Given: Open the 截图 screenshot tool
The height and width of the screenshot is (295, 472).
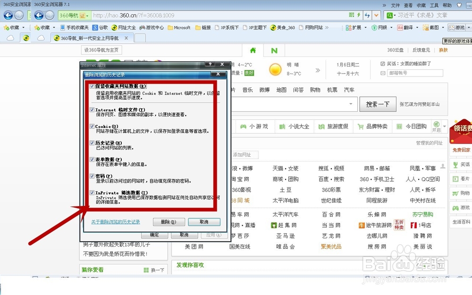Looking at the screenshot, I should (x=431, y=27).
